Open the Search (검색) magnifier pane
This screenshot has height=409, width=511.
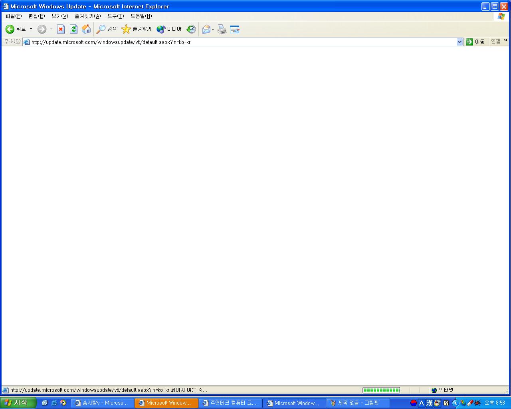coord(107,29)
